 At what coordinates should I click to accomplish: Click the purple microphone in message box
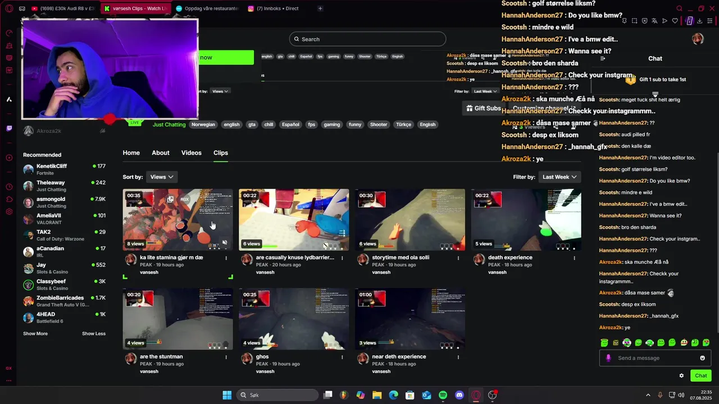(608, 358)
